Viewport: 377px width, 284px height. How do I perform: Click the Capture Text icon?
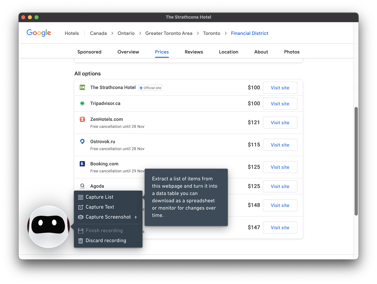[81, 207]
